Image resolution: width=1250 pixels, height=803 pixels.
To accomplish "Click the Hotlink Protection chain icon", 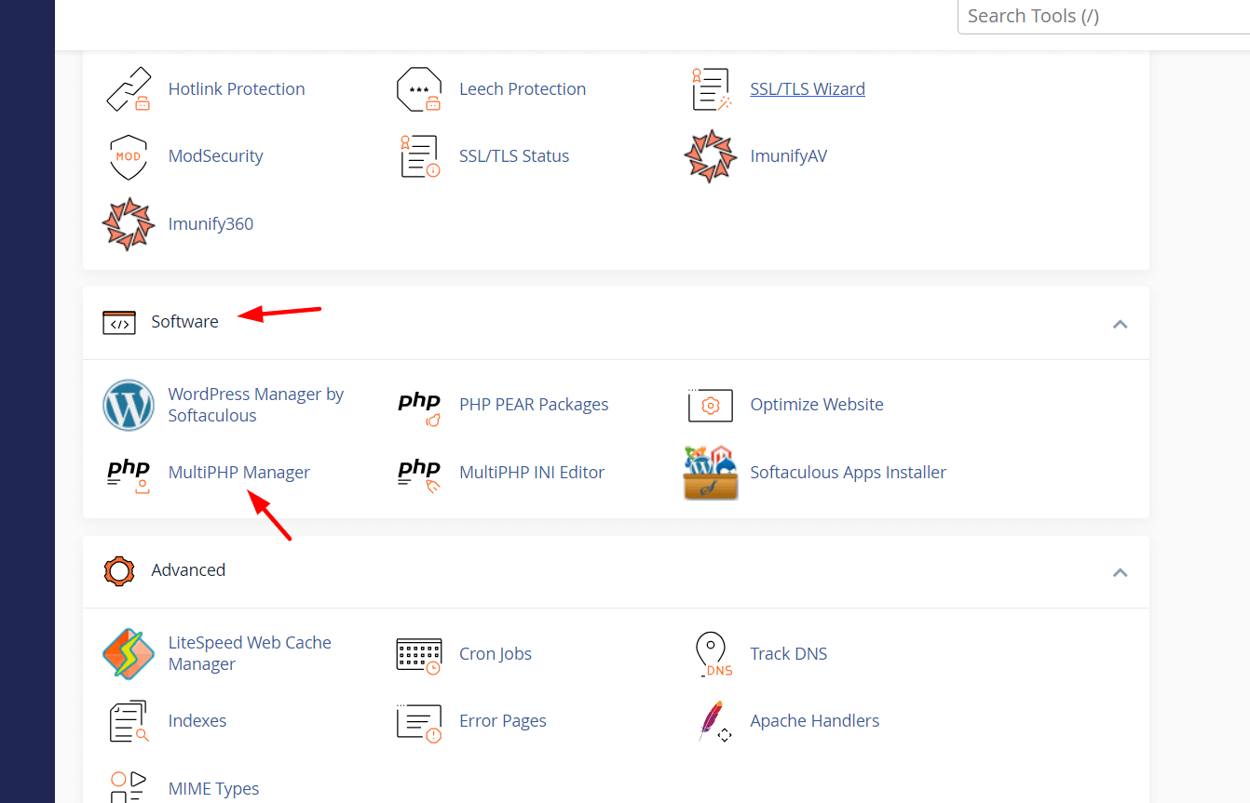I will pos(129,89).
